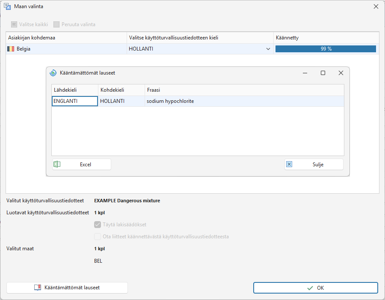Select the sodium hypochlorite phrase cell

[x=244, y=101]
